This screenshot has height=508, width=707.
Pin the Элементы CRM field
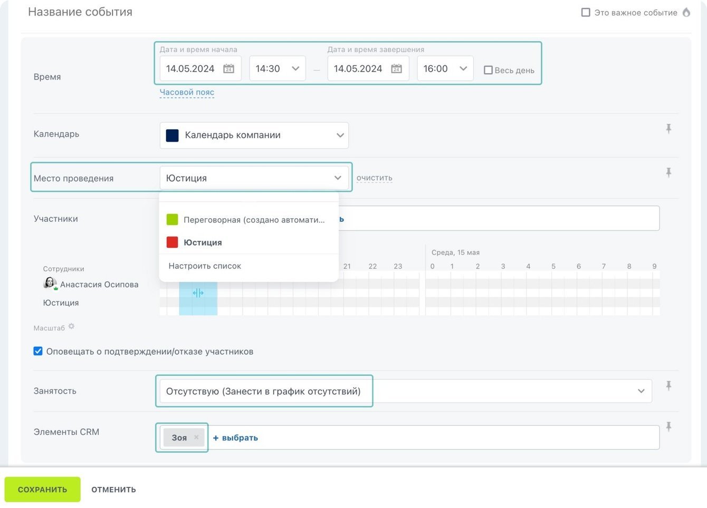point(668,427)
